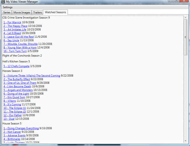Click the 'House Season 5' heading
This screenshot has width=190, height=146.
(x=12, y=124)
